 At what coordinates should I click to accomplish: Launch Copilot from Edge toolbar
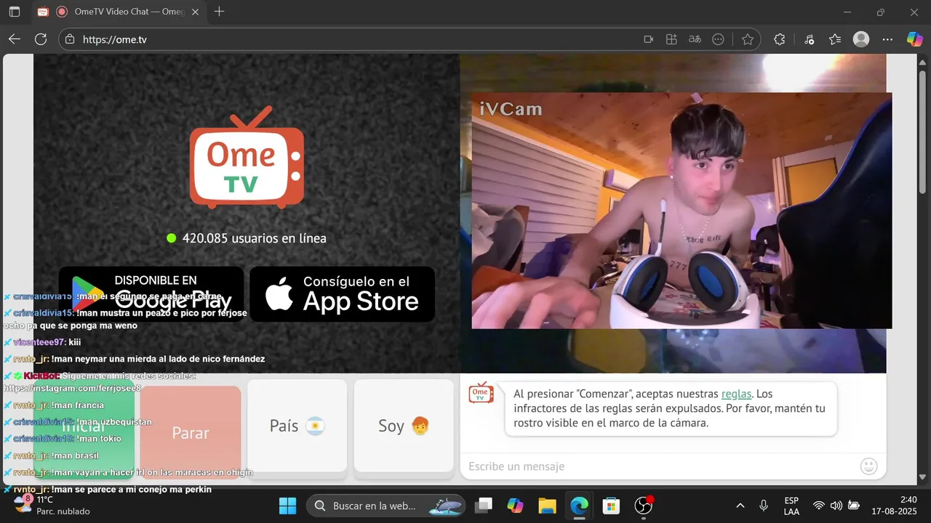(914, 39)
